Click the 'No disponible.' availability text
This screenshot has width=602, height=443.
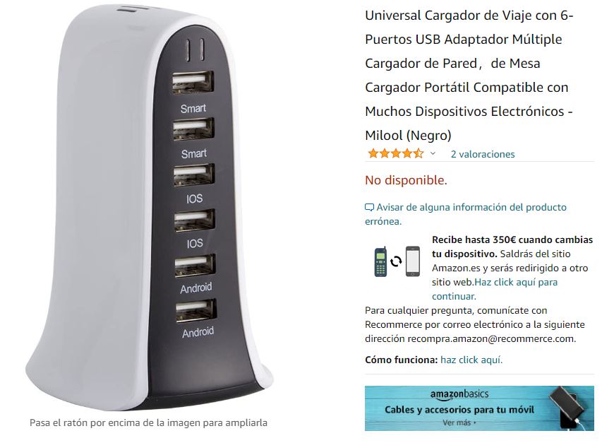(406, 179)
